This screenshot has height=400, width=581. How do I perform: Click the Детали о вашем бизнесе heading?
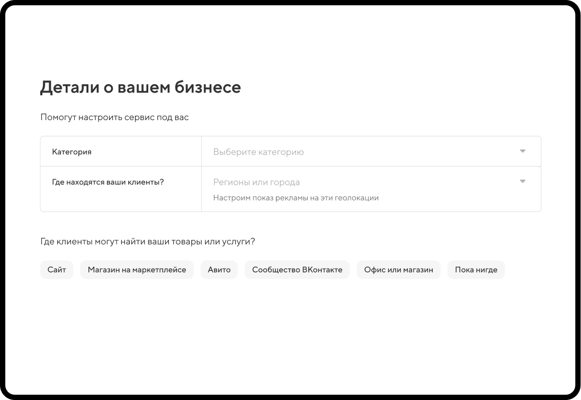click(140, 87)
